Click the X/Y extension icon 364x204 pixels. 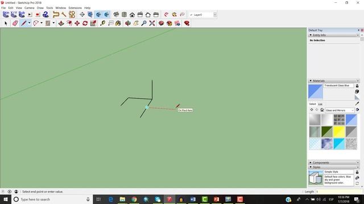(14, 14)
